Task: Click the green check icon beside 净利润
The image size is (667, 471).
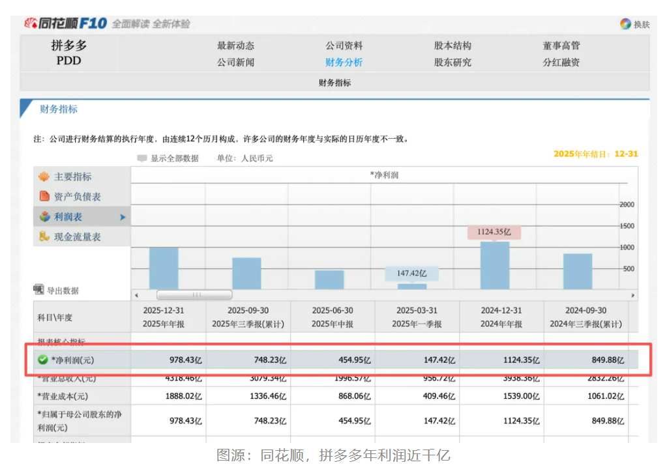Action: [x=42, y=360]
